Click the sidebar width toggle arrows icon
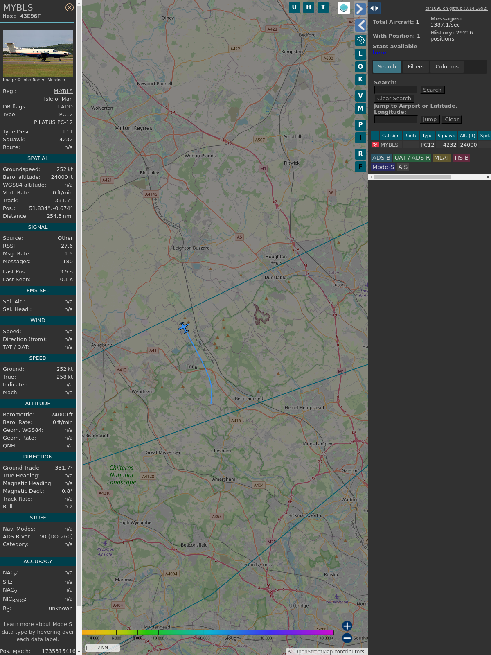The height and width of the screenshot is (655, 491). 374,8
